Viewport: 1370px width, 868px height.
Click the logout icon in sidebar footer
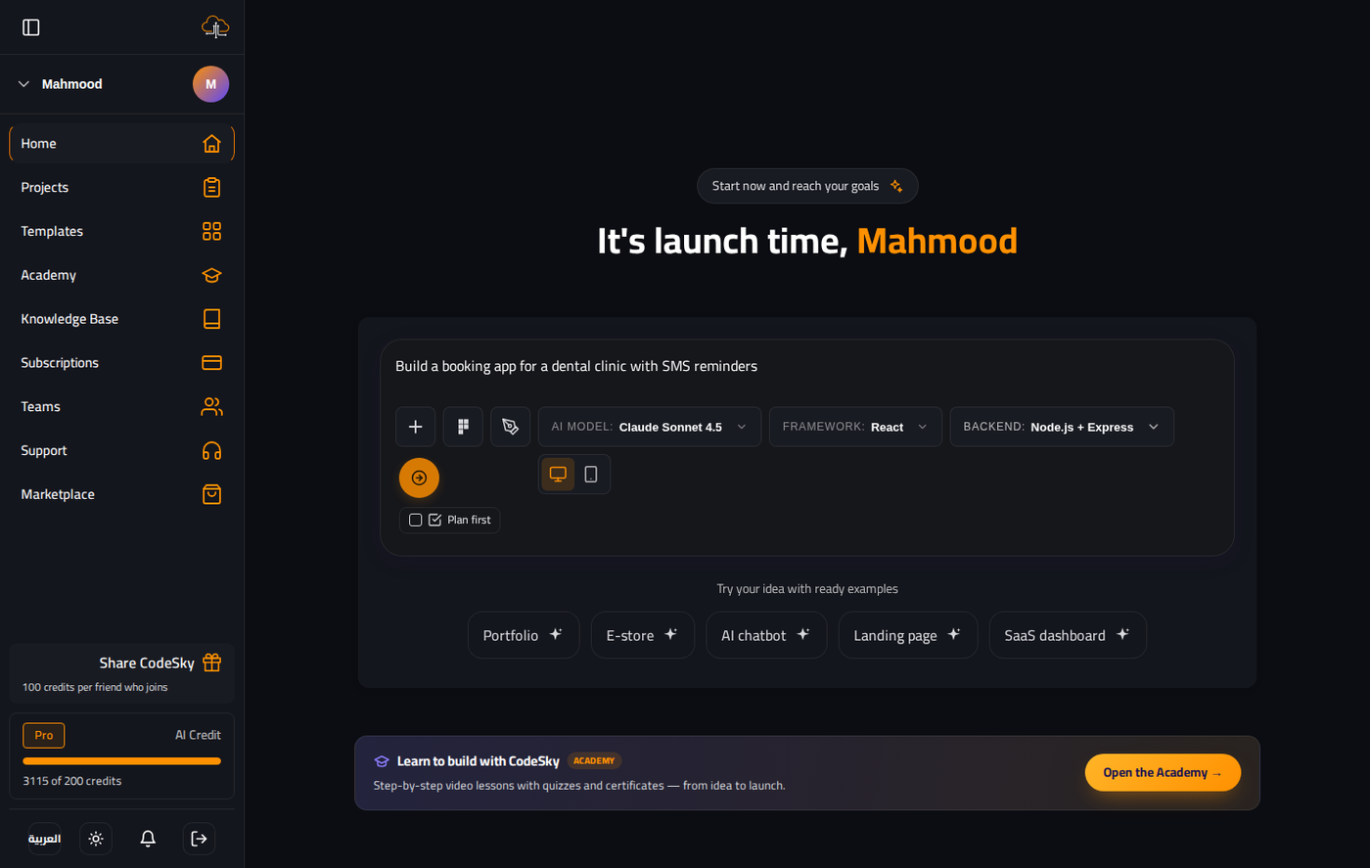pyautogui.click(x=199, y=839)
